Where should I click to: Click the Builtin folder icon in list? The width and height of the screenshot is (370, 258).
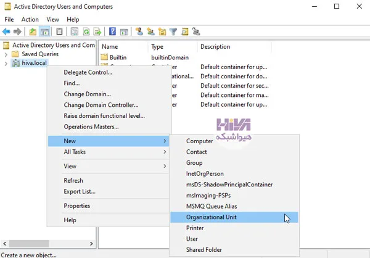104,57
